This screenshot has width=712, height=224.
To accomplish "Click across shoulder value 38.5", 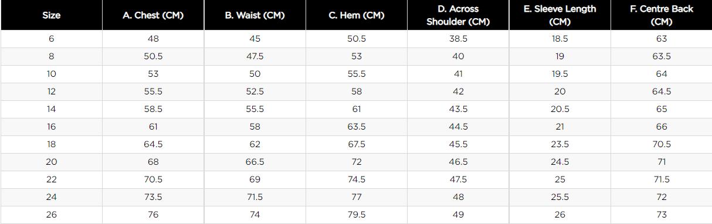I will pyautogui.click(x=458, y=39).
